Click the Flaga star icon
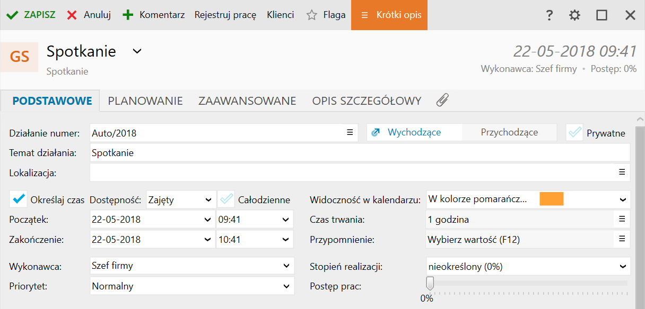The image size is (645, 309). (x=312, y=15)
